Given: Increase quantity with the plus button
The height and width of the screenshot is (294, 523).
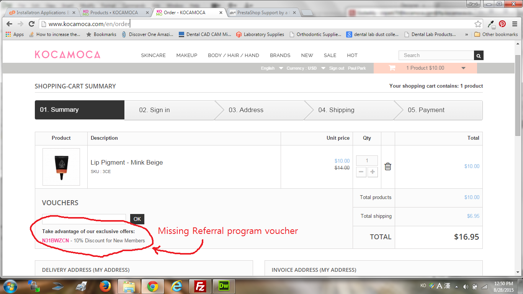Looking at the screenshot, I should (x=373, y=172).
